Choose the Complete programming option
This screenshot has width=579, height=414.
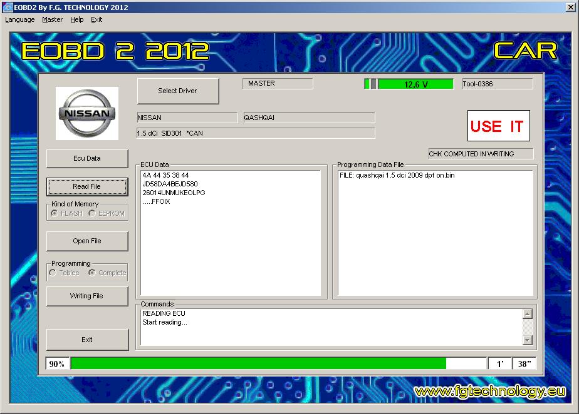(92, 273)
